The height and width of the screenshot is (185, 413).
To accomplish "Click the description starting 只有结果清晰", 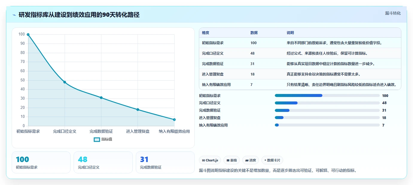I will [x=342, y=85].
